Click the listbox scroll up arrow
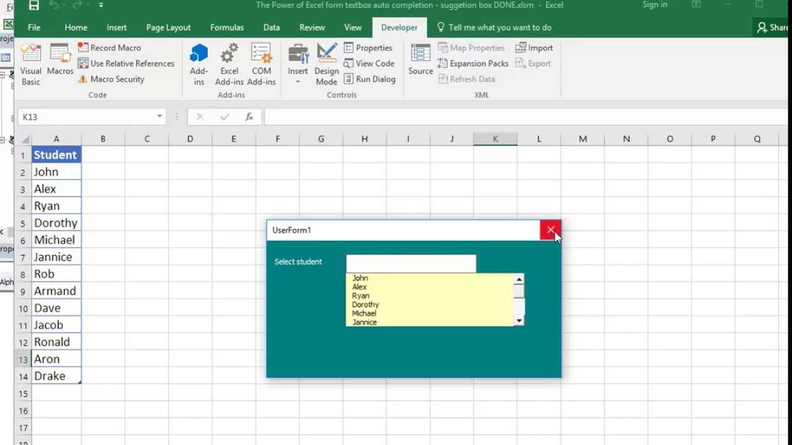 pos(519,279)
